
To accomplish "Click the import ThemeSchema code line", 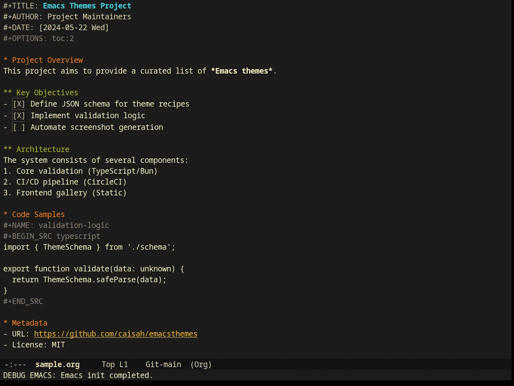I will pyautogui.click(x=89, y=247).
